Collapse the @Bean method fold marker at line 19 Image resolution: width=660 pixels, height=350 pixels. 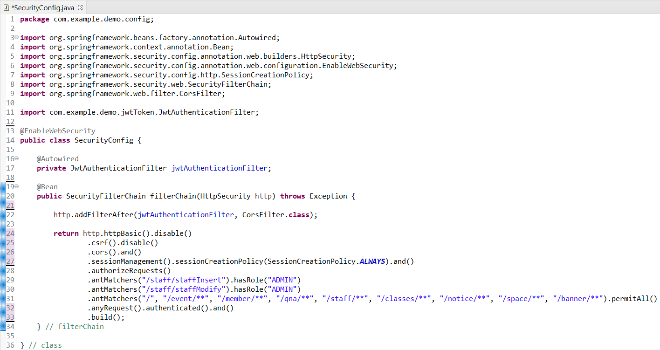click(17, 186)
